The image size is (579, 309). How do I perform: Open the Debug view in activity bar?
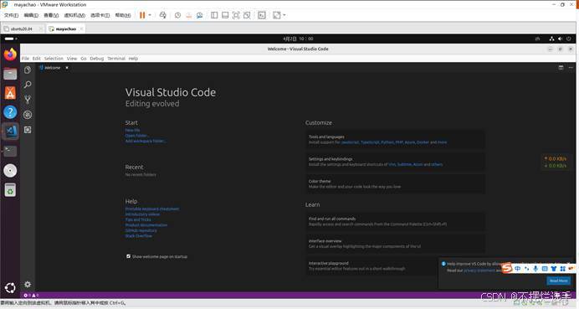point(28,115)
